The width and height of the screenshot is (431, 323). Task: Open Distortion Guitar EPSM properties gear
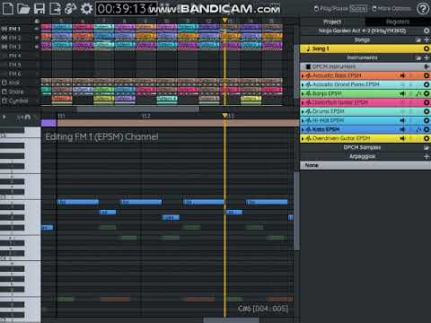(427, 102)
